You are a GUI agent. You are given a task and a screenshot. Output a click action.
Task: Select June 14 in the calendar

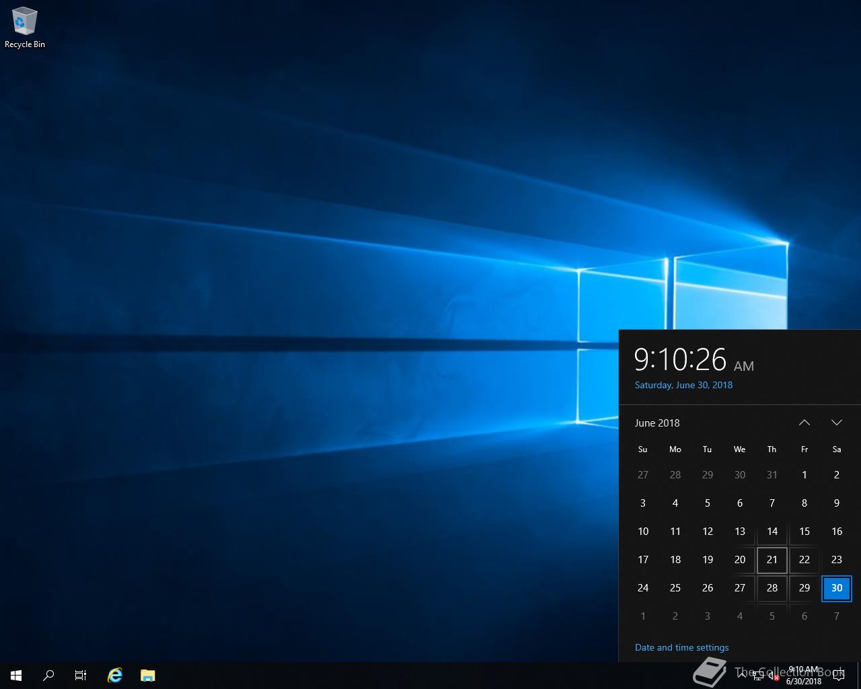(x=772, y=532)
